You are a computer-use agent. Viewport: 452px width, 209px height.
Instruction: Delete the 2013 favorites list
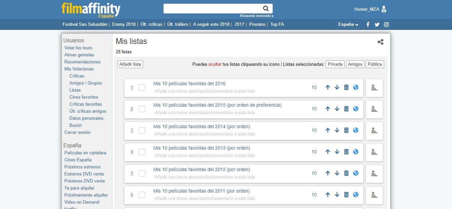click(x=346, y=152)
